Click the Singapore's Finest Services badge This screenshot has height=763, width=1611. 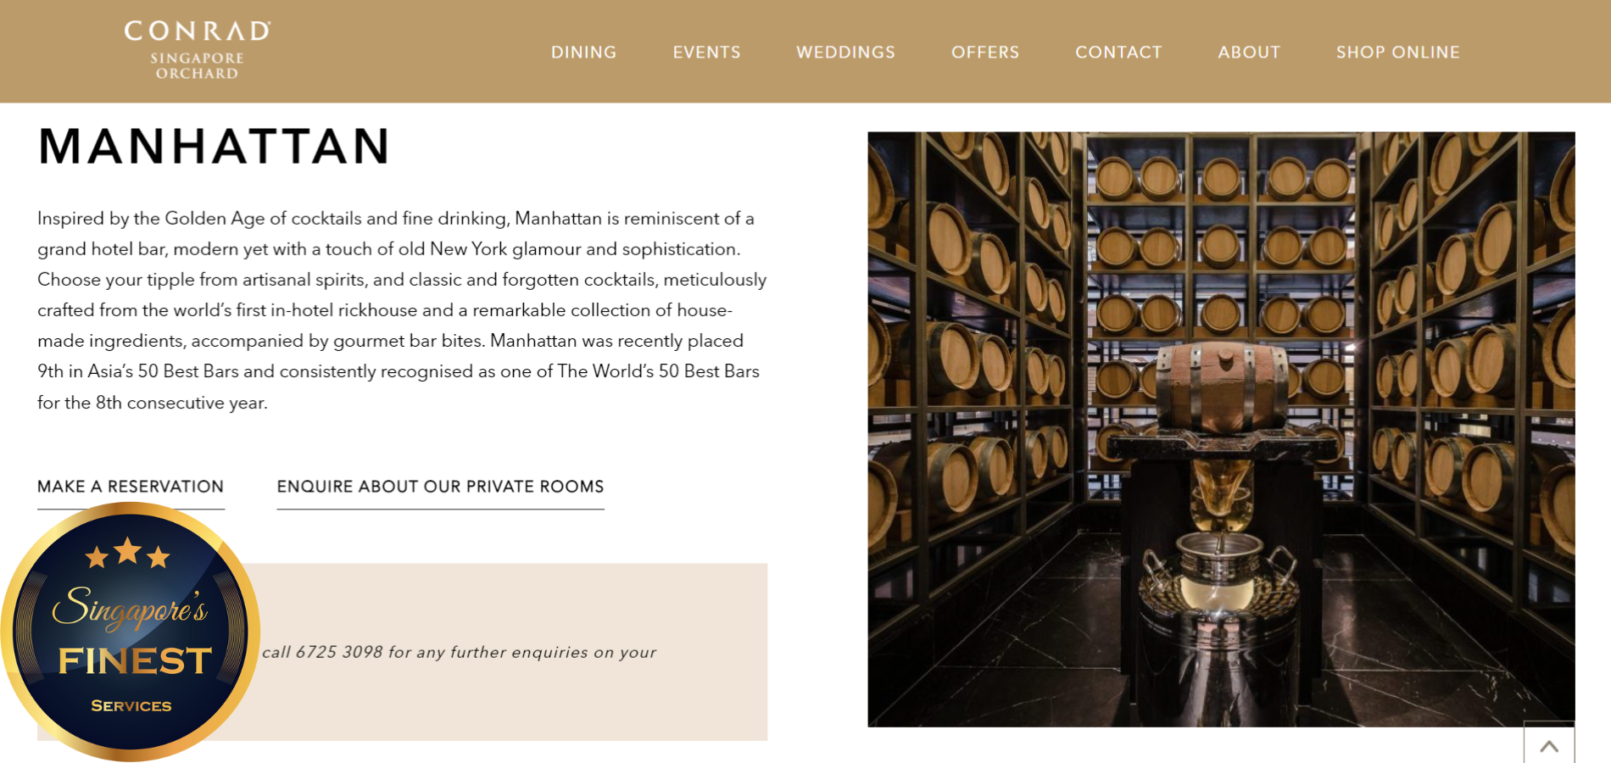(x=130, y=632)
